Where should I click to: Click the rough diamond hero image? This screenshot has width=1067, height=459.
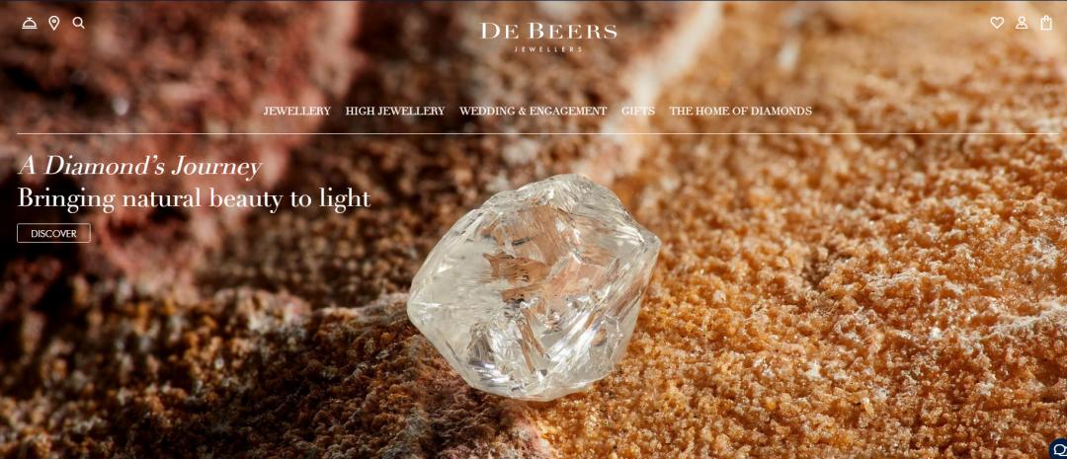[x=533, y=286]
